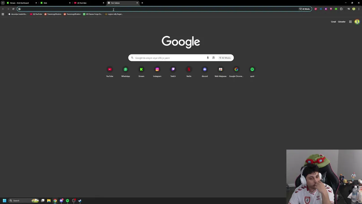
Task: Expand the tab search dropdown
Action: 3,3
